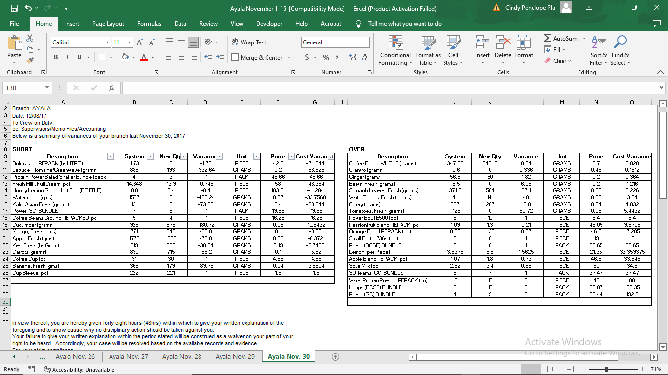Viewport: 668px width, 375px height.
Task: Increase font size with larger A icon
Action: [x=140, y=42]
